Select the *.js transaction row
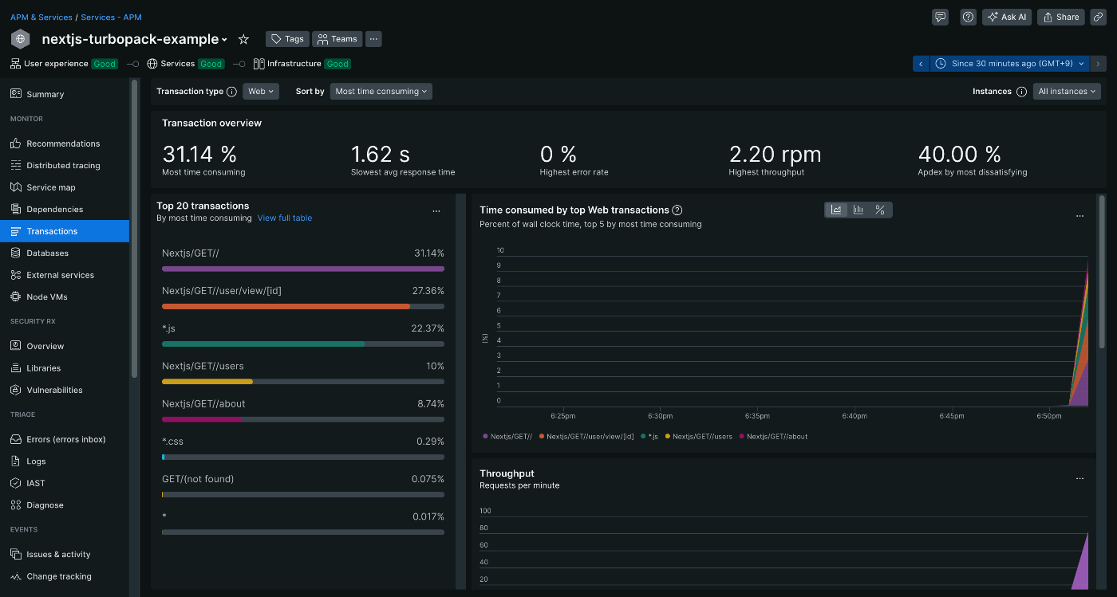 click(x=303, y=335)
